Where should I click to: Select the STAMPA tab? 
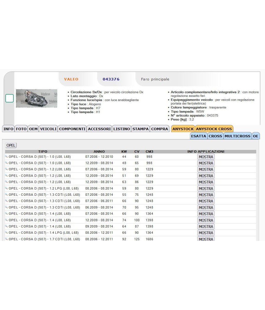tap(140, 129)
